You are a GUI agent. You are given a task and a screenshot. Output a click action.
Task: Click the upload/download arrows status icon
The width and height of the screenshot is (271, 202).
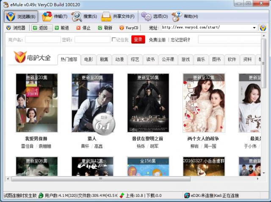pyautogui.click(x=122, y=195)
